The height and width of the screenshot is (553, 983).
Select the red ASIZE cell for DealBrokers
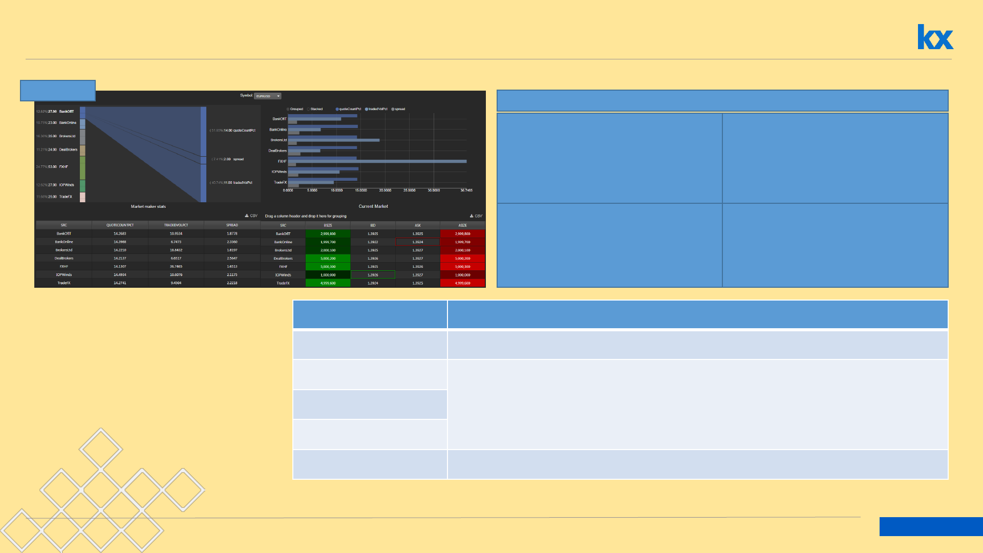tap(462, 259)
